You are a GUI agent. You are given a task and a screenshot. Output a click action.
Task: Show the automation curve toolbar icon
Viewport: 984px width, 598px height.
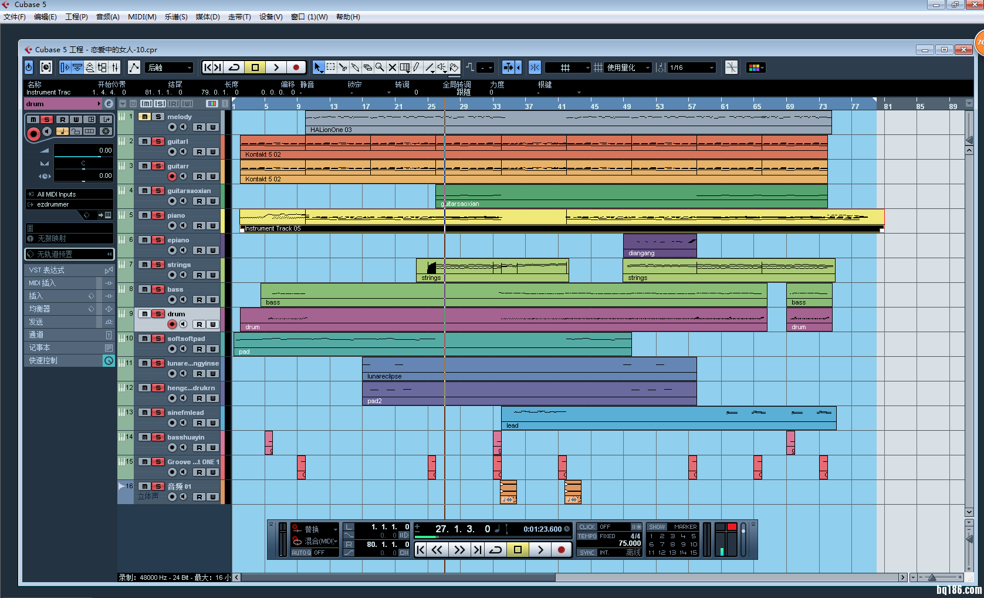pyautogui.click(x=134, y=67)
